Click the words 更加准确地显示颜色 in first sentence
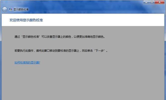Viewport: 166px width, 100px height. (91, 37)
